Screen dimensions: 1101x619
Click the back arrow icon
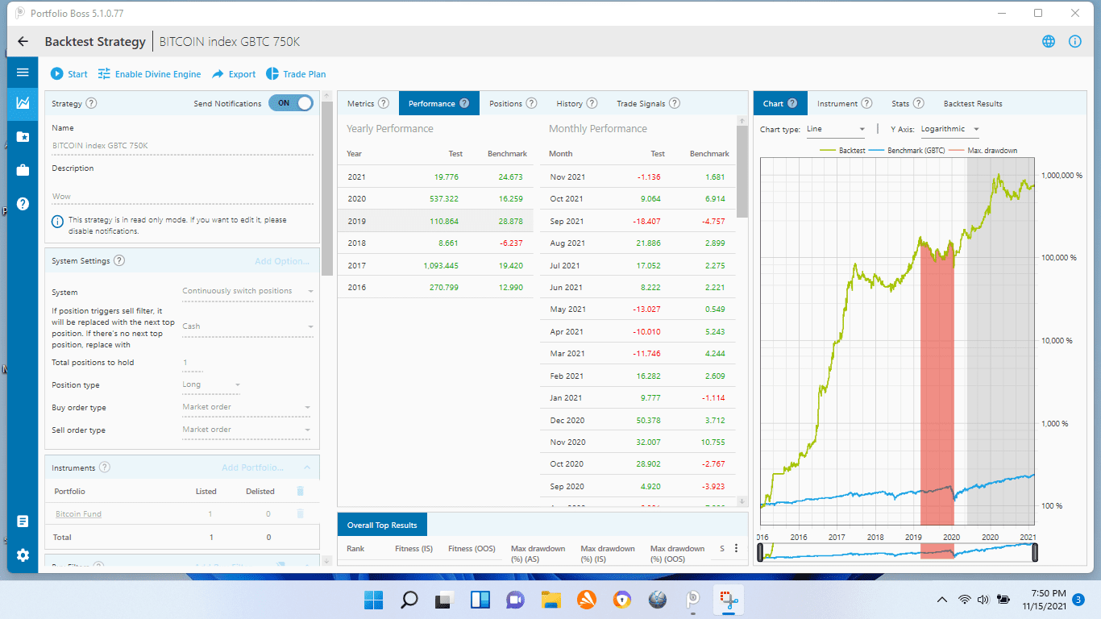tap(23, 42)
